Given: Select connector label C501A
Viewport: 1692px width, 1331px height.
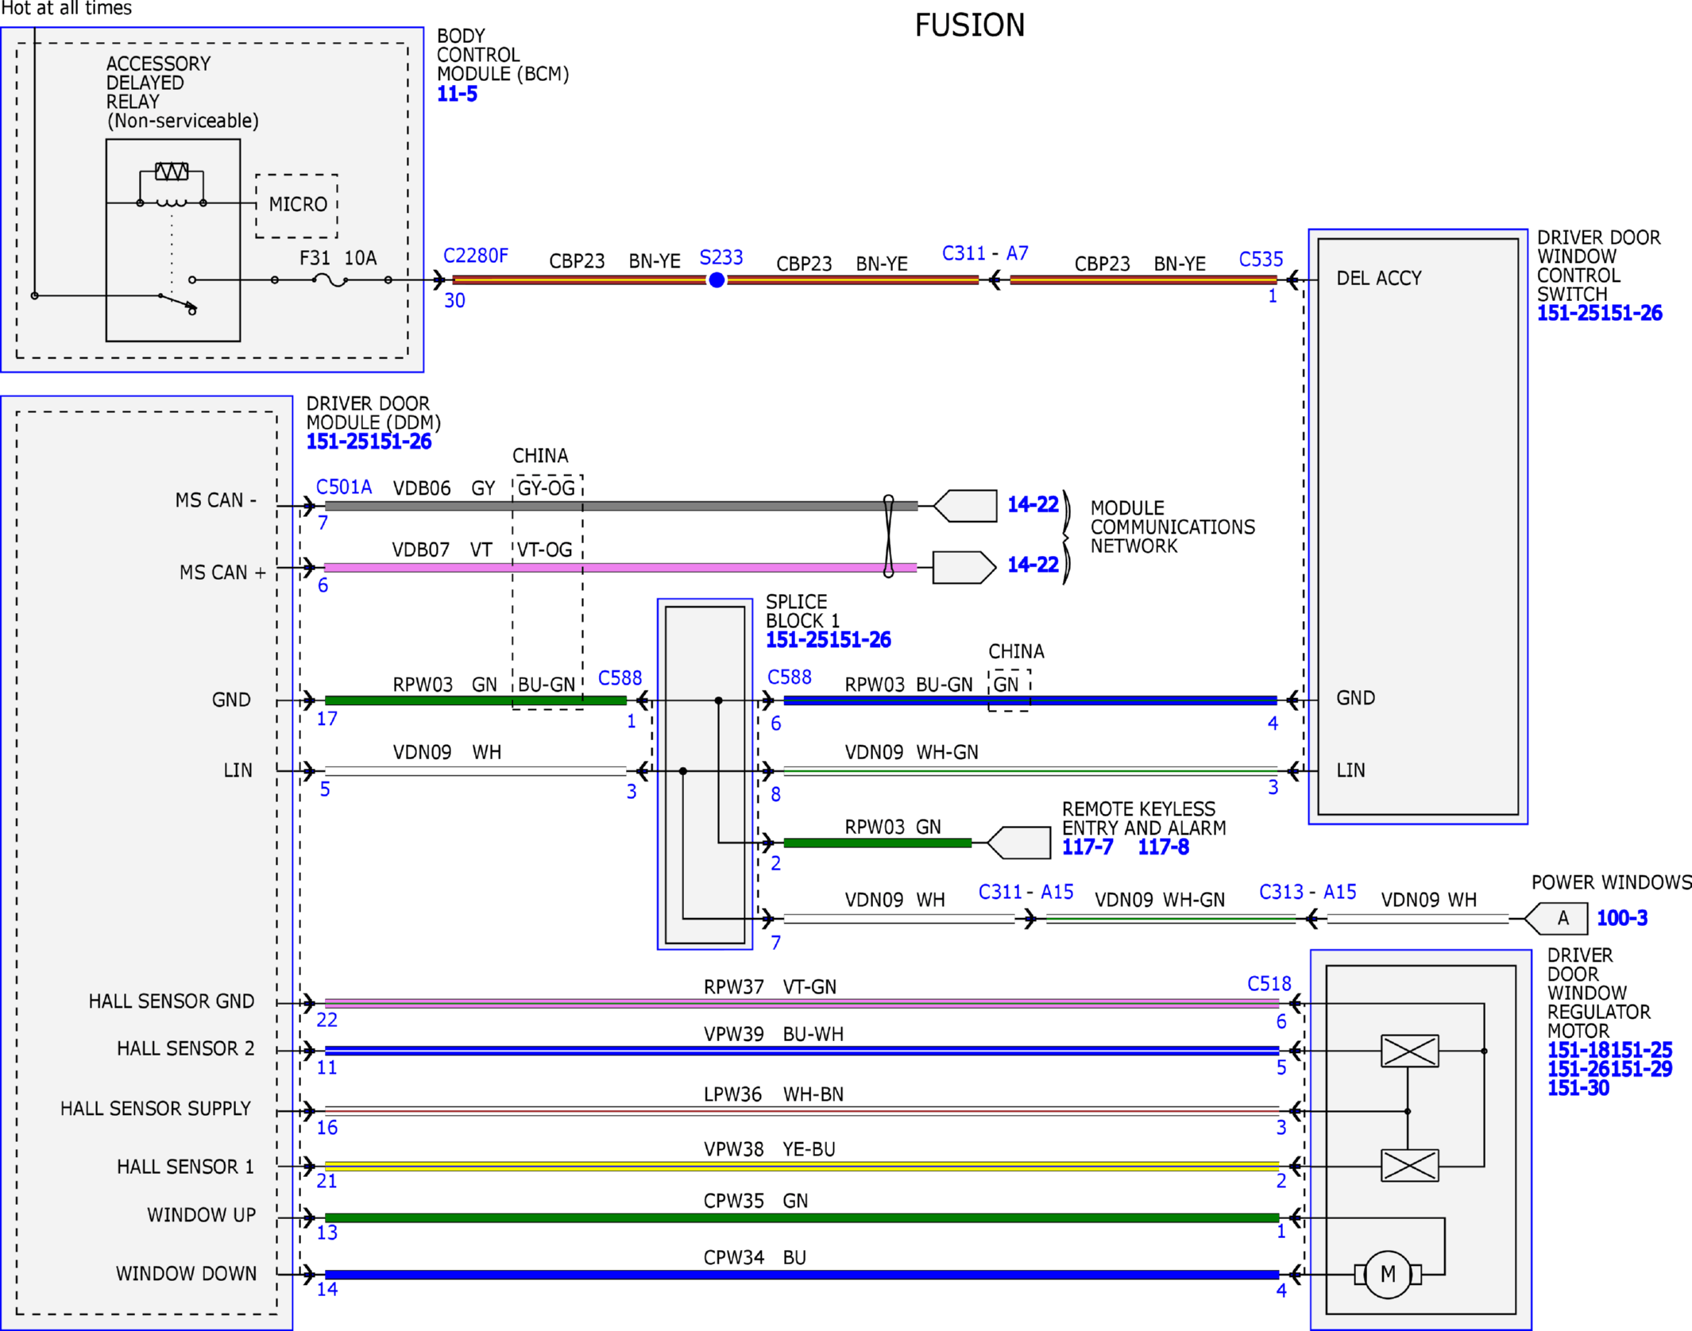Looking at the screenshot, I should click(344, 487).
